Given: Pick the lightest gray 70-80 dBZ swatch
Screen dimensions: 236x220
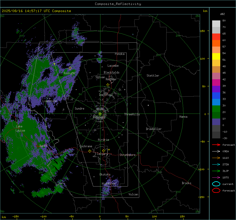Looking at the screenshot, I should (x=216, y=24).
